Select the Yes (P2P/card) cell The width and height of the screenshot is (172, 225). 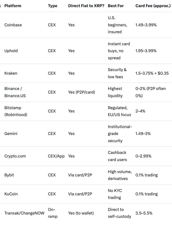(81, 92)
